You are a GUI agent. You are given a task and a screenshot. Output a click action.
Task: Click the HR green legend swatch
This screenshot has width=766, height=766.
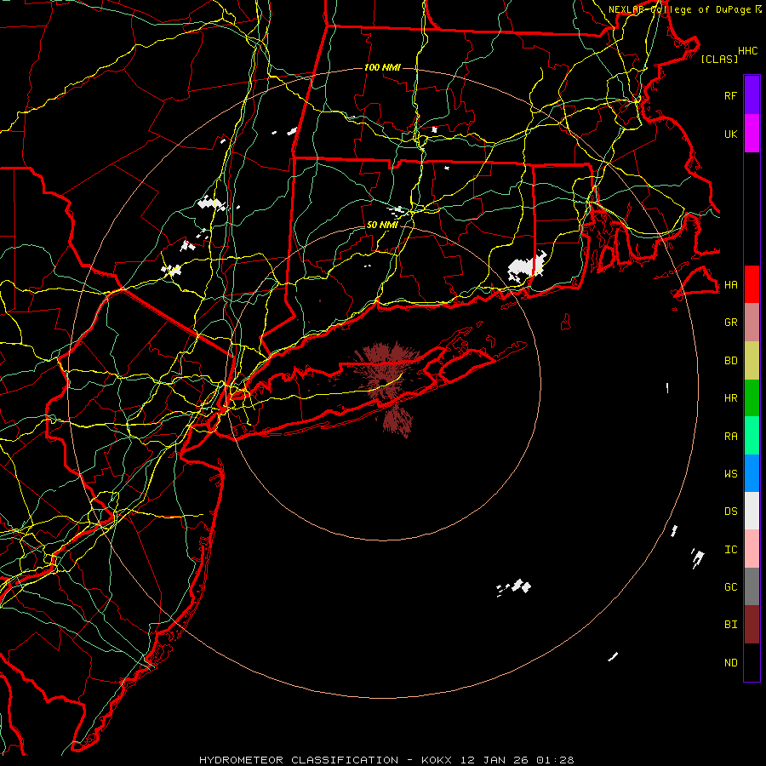point(752,398)
